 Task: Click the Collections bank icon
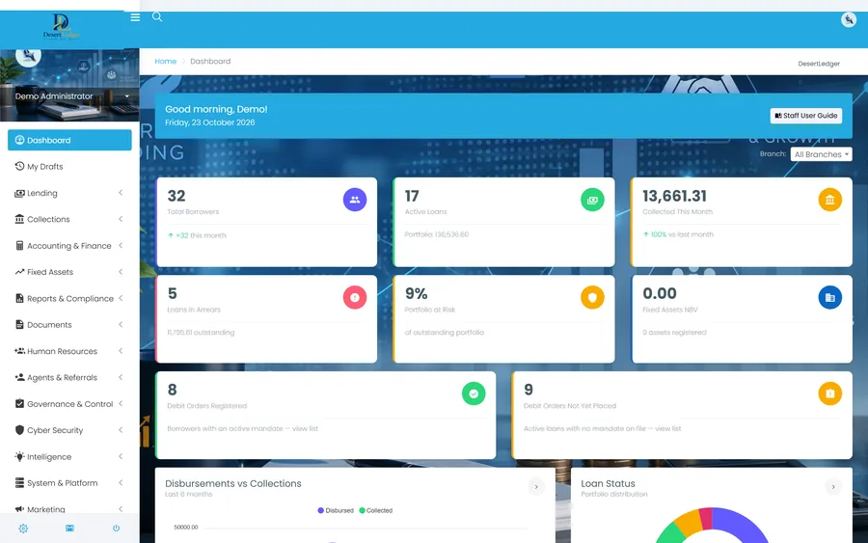click(x=19, y=219)
